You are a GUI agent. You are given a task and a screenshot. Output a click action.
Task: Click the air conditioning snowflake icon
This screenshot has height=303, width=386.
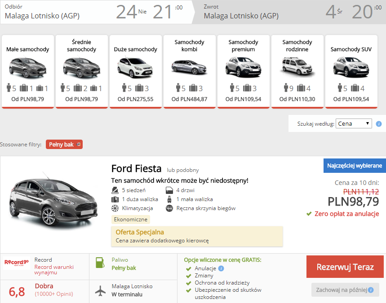point(115,208)
